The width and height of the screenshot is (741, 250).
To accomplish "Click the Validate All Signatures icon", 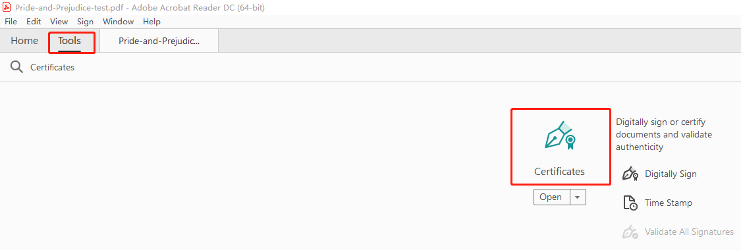I will pyautogui.click(x=630, y=232).
